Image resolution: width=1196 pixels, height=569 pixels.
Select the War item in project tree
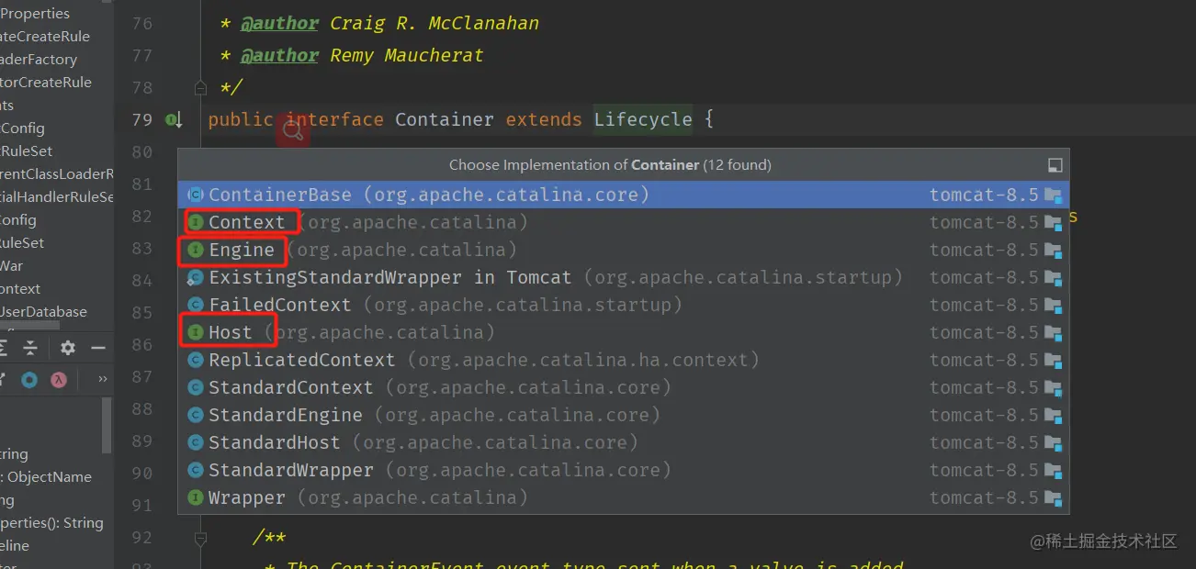point(12,266)
